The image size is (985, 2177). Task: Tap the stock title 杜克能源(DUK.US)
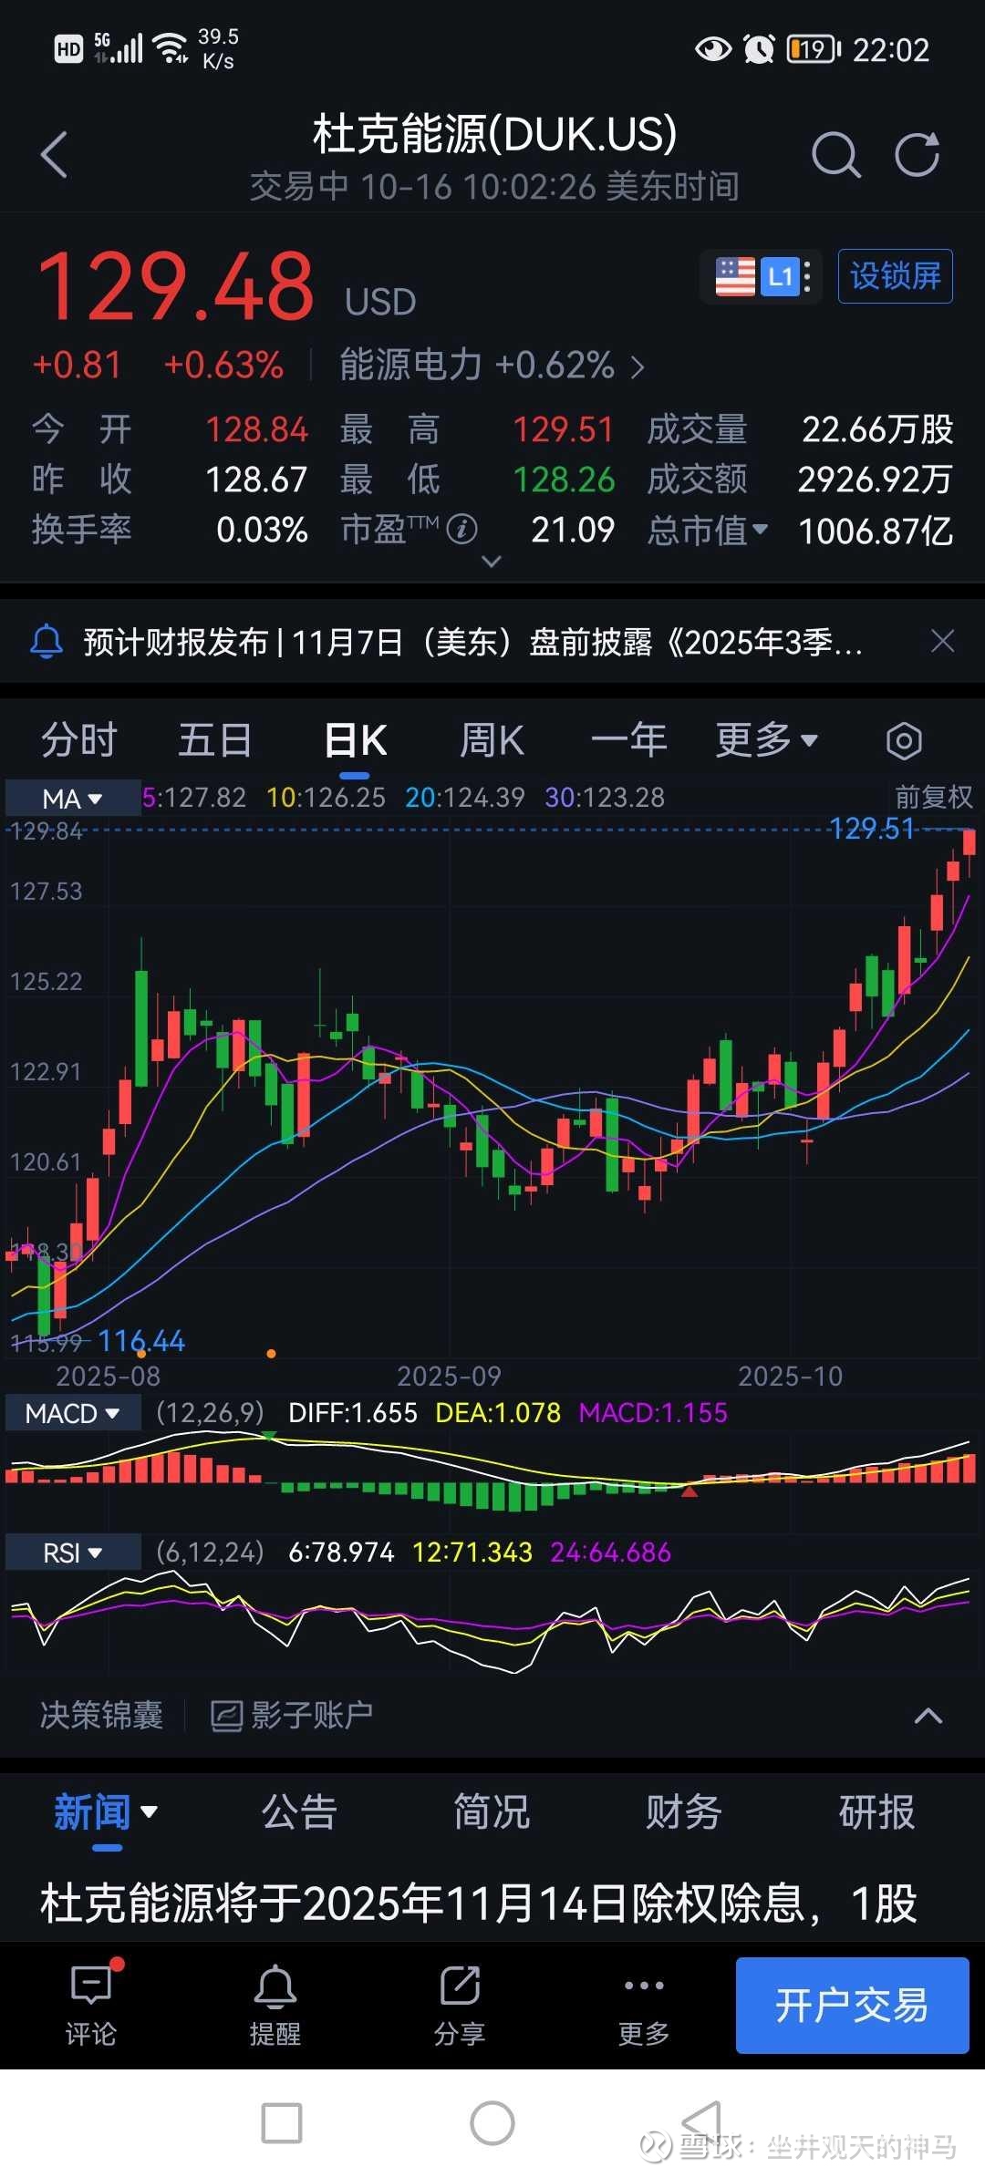click(494, 135)
